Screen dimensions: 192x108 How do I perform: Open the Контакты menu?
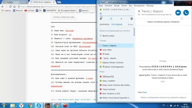click(x=109, y=6)
